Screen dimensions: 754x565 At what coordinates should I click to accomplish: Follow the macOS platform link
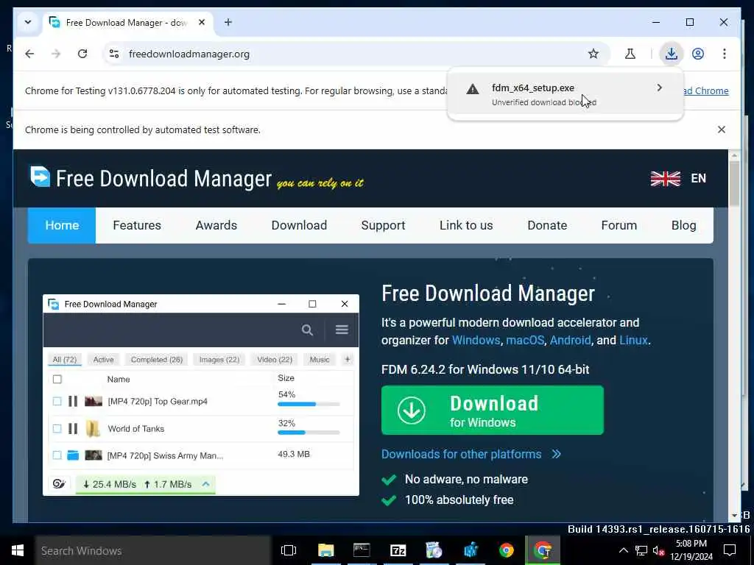coord(525,340)
